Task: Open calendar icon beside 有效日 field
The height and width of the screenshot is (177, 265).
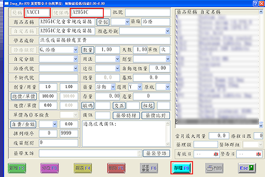Action: coord(216,153)
